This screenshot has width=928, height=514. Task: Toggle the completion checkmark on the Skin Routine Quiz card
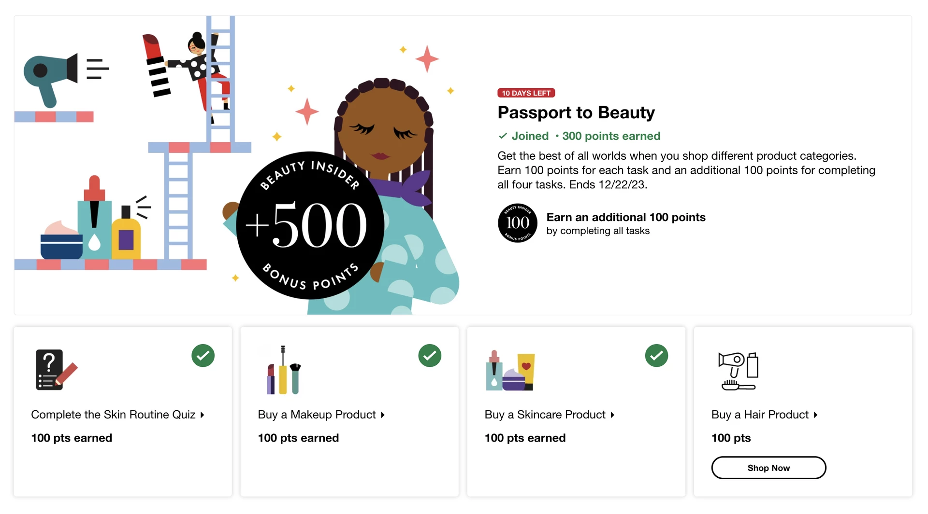point(203,356)
